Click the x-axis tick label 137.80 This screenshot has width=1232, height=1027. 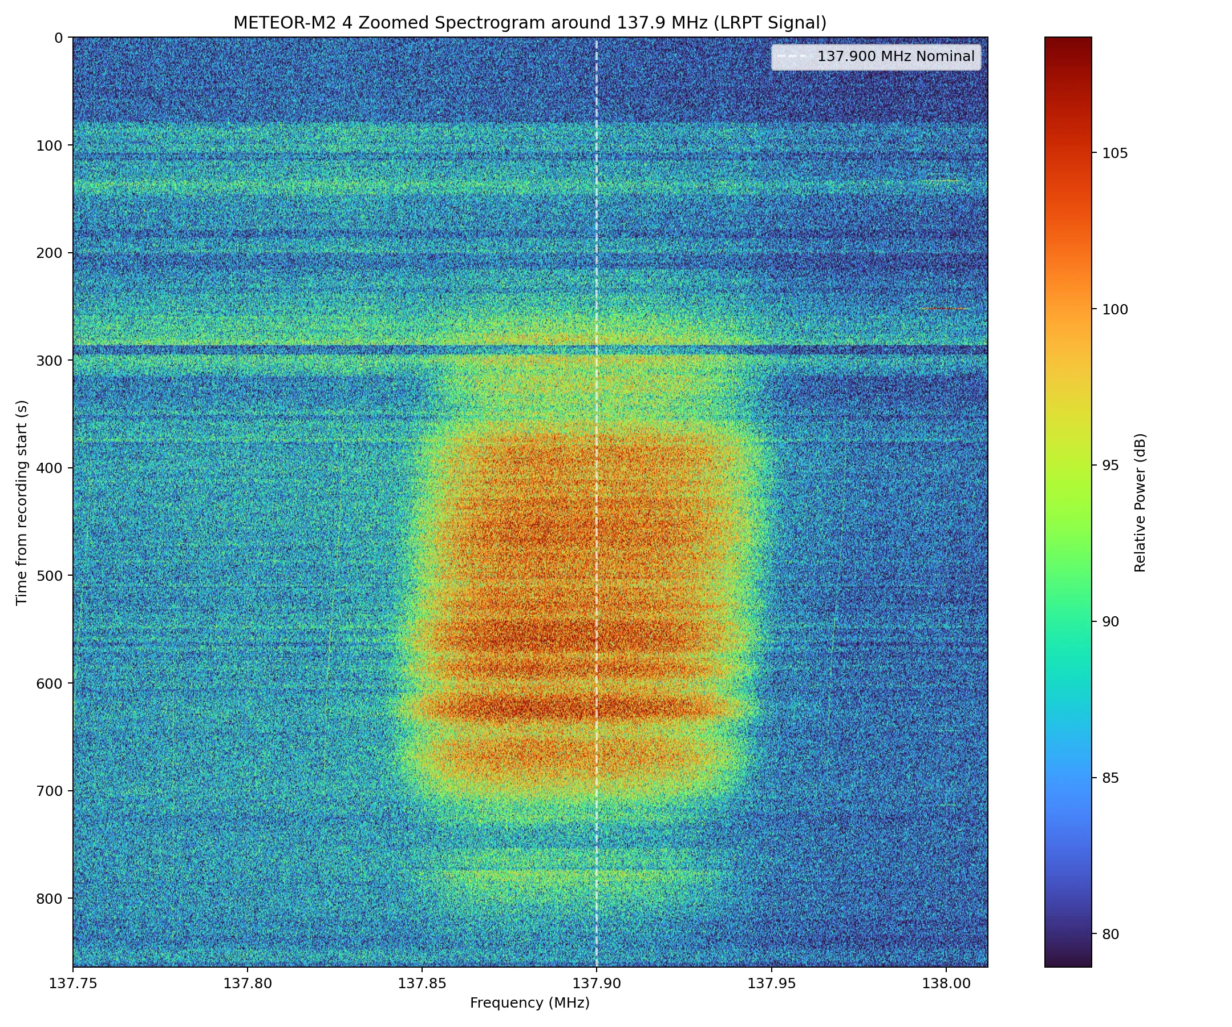pyautogui.click(x=247, y=984)
